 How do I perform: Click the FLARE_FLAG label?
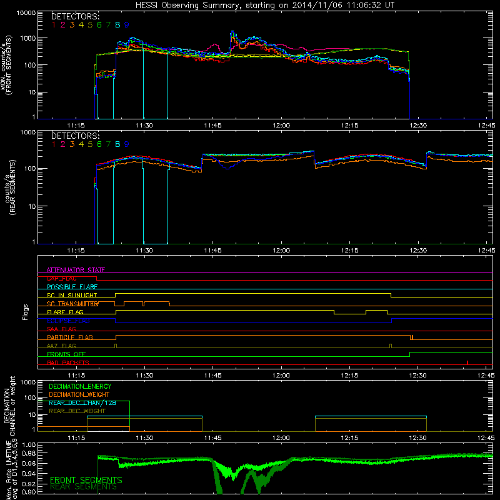point(65,312)
